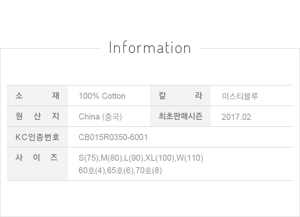This screenshot has width=300, height=217.
Task: Click the 사이즈 row label
Action: pos(37,157)
